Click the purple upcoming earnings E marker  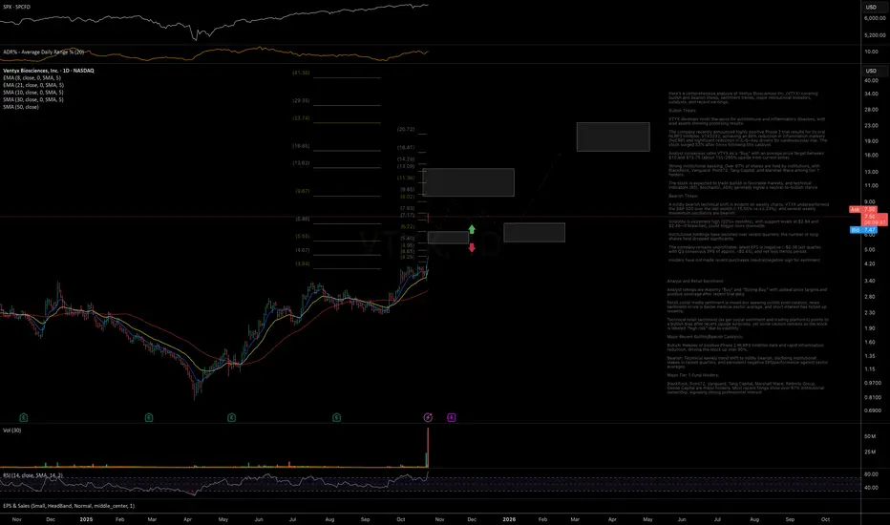(x=452, y=418)
